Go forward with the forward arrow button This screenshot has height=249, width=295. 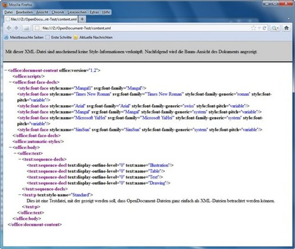(x=17, y=28)
